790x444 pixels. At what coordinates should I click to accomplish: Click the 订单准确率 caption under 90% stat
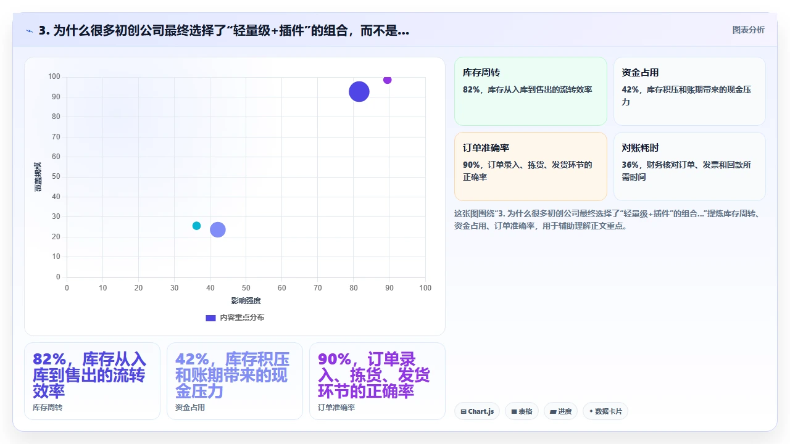coord(336,408)
